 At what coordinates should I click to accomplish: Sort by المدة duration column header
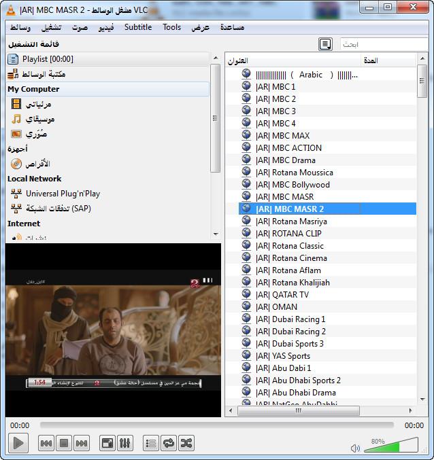click(x=388, y=60)
